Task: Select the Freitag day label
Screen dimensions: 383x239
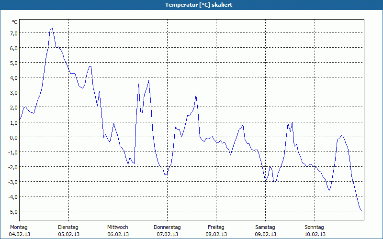Action: [x=216, y=228]
